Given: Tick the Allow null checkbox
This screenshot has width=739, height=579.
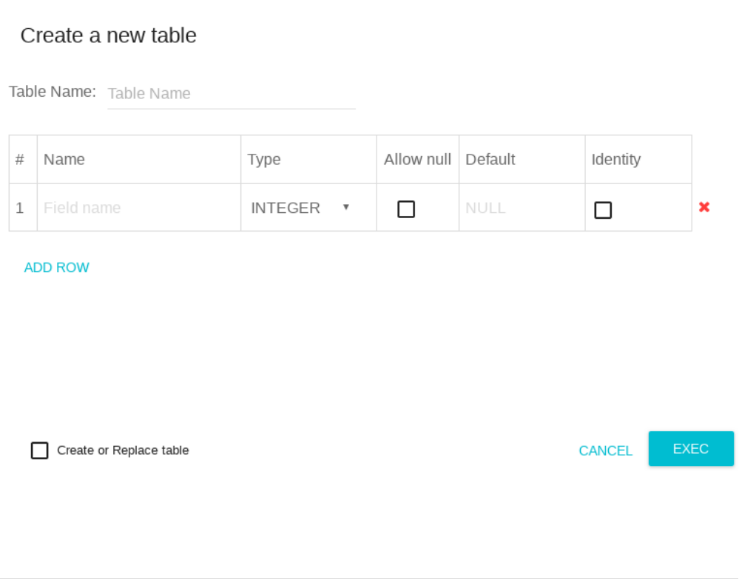Looking at the screenshot, I should (x=406, y=209).
